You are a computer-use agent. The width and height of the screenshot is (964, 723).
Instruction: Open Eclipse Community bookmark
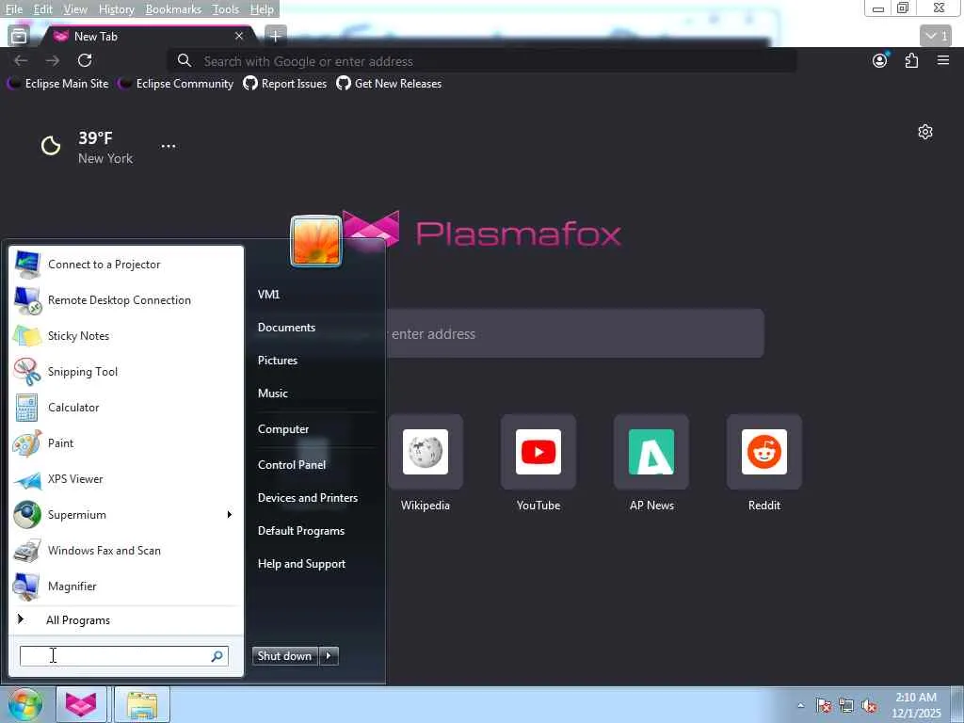tap(176, 84)
